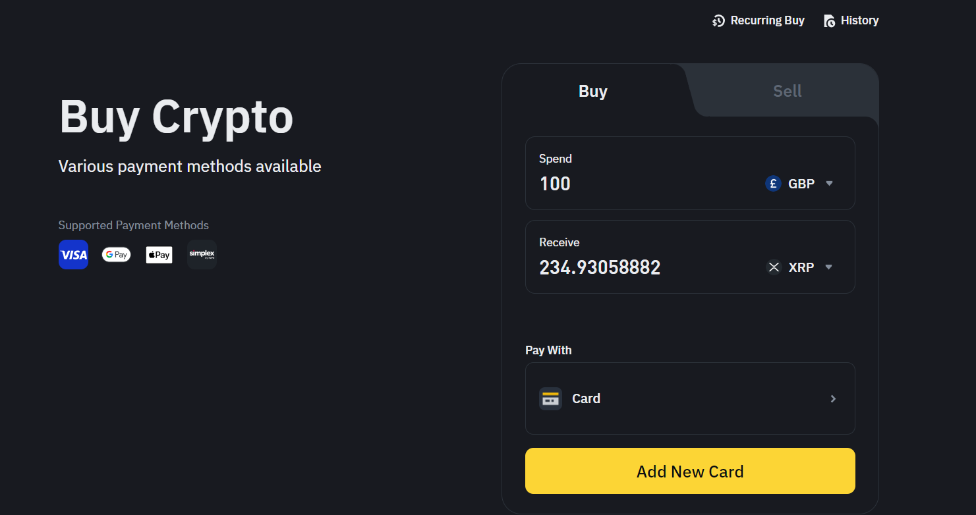Click the GBP pound currency icon
The width and height of the screenshot is (976, 515).
click(773, 184)
